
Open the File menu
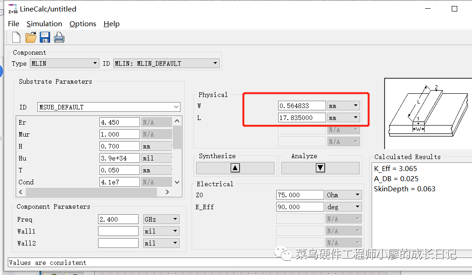tap(13, 24)
